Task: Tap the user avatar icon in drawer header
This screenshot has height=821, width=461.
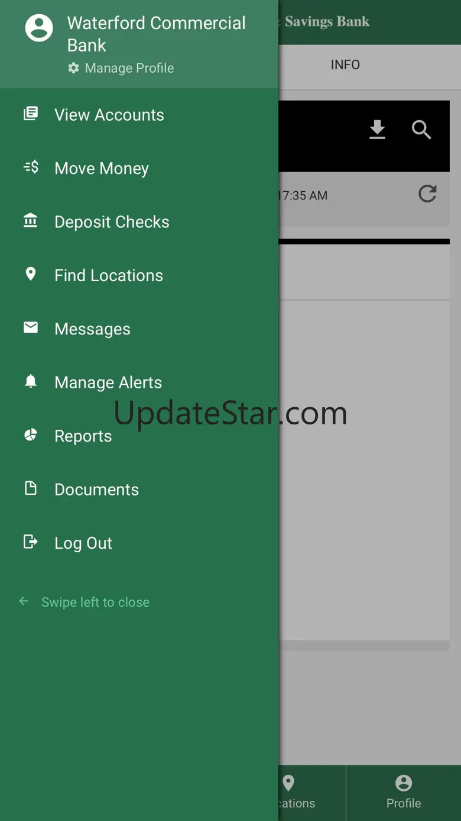Action: 39,27
